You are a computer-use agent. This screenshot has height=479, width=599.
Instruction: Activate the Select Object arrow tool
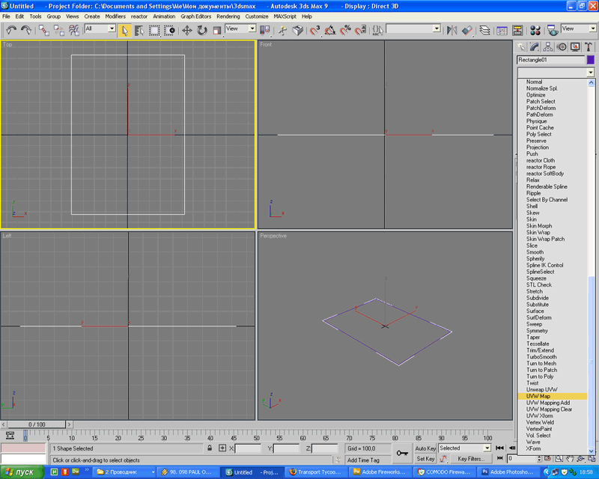pyautogui.click(x=124, y=31)
